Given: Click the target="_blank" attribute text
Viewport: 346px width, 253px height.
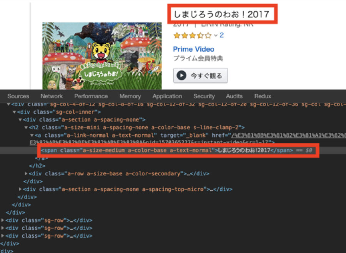Looking at the screenshot, I should point(184,135).
